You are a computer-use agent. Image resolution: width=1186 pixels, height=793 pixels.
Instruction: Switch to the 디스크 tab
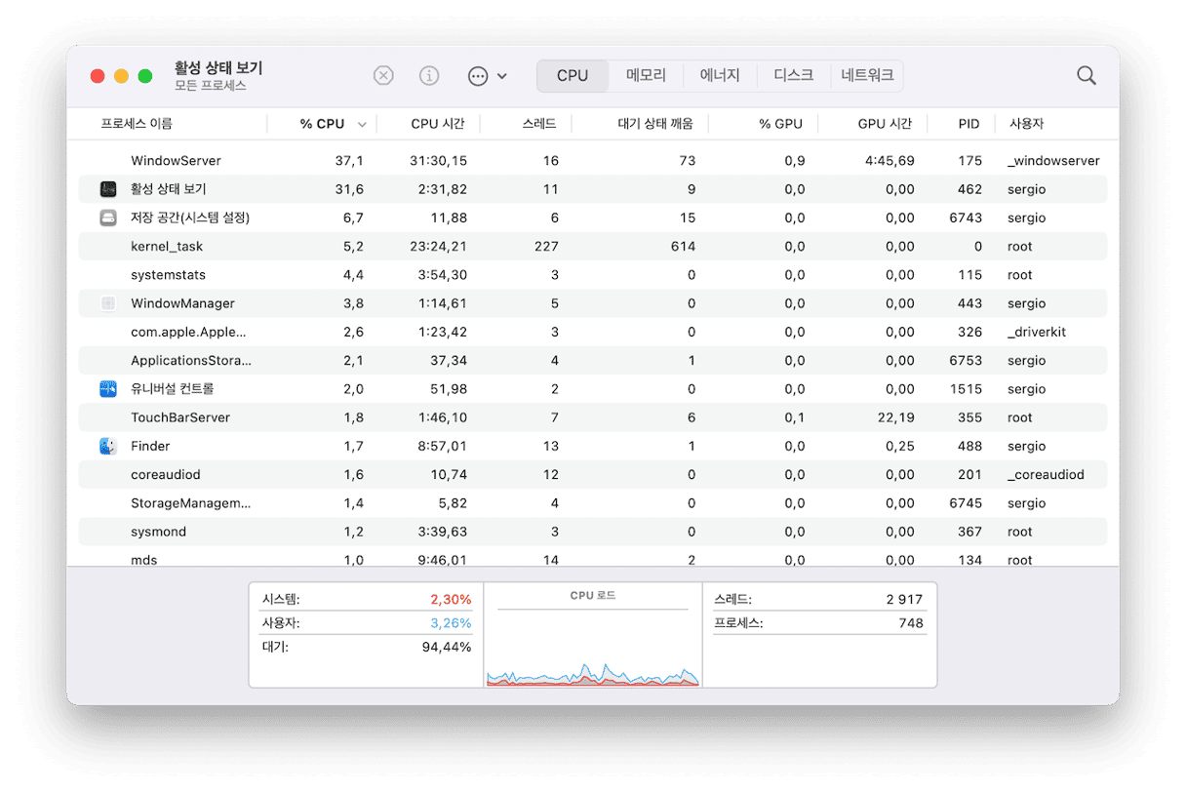coord(793,75)
